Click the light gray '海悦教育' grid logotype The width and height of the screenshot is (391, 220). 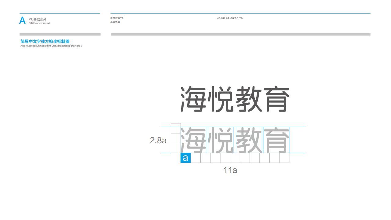pos(235,140)
